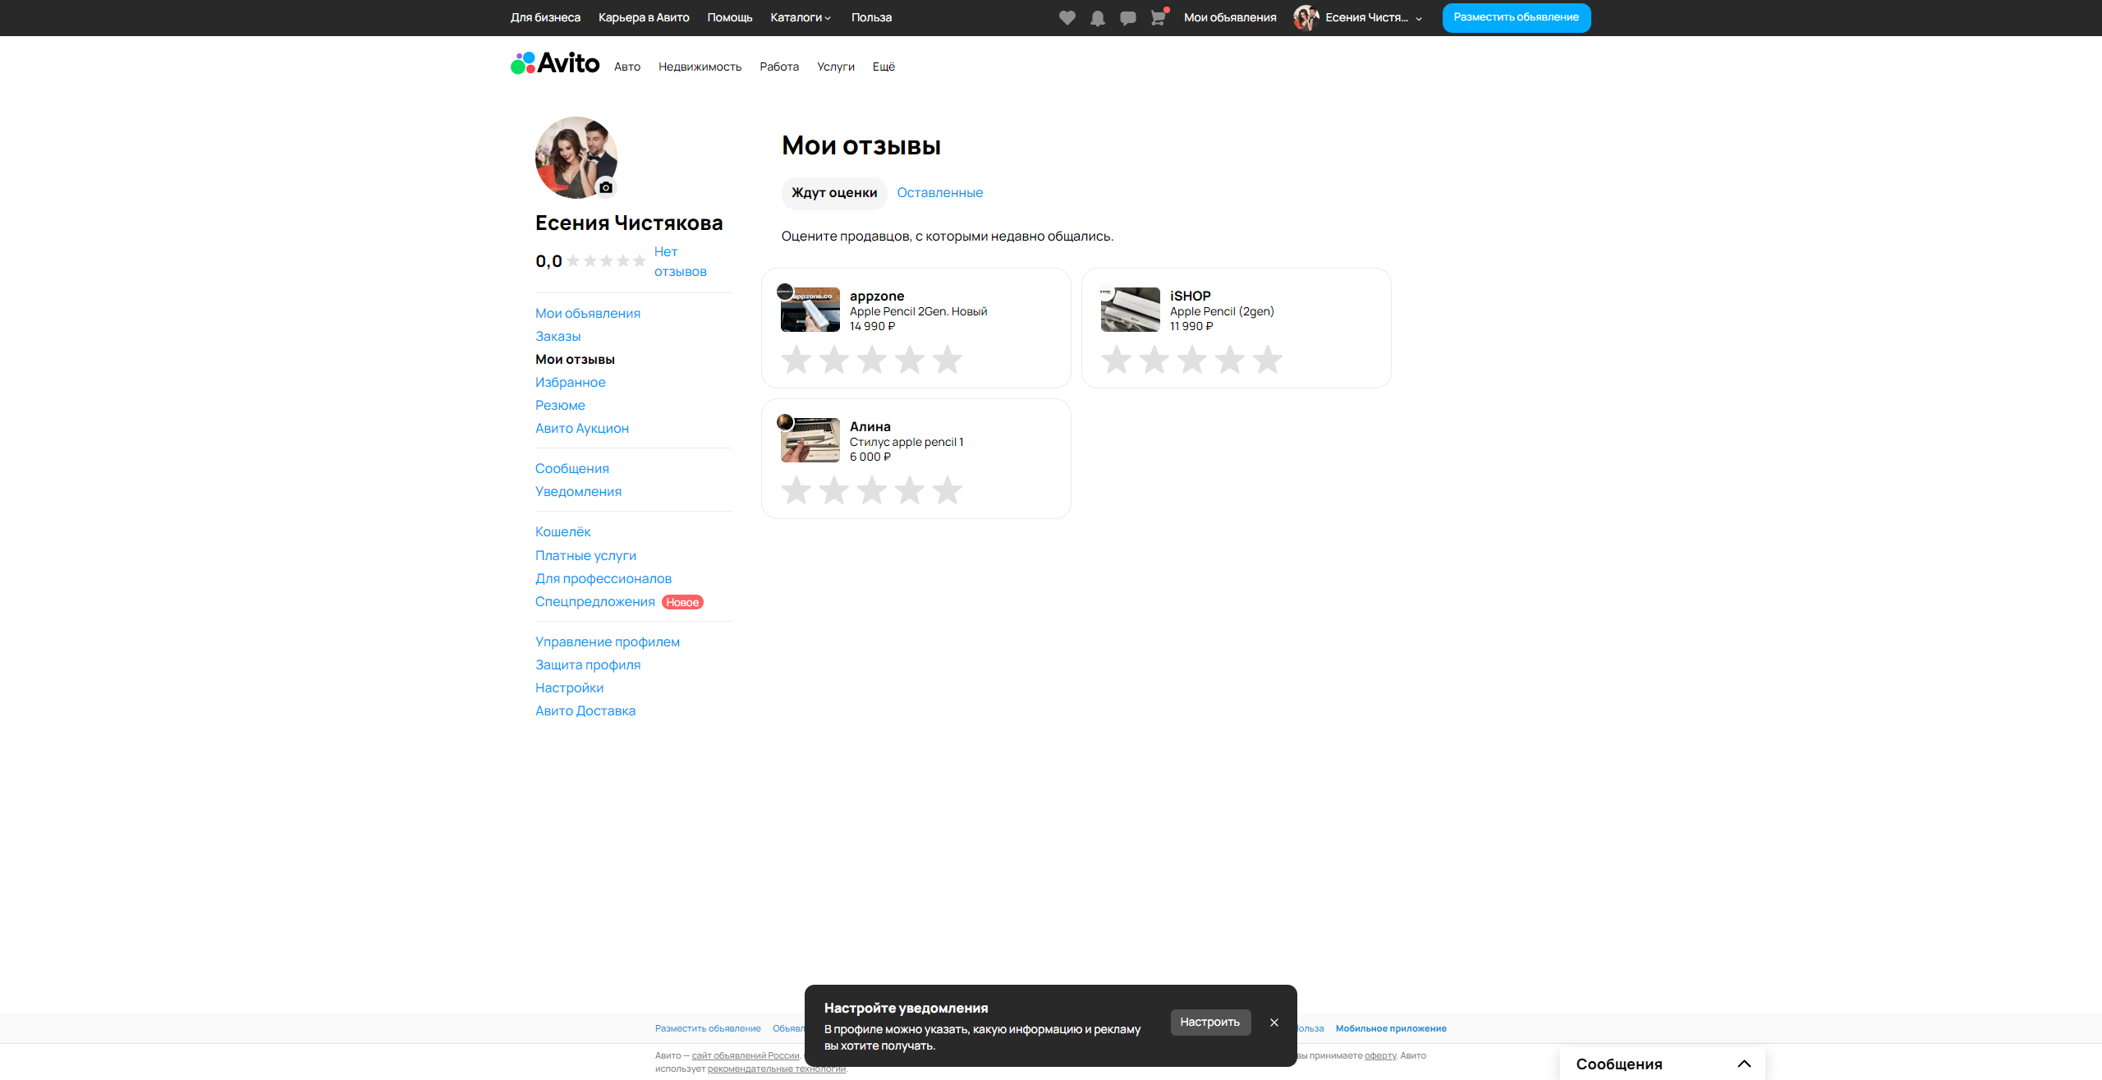This screenshot has height=1080, width=2102.
Task: Click Разместить объявление button
Action: pos(1517,18)
